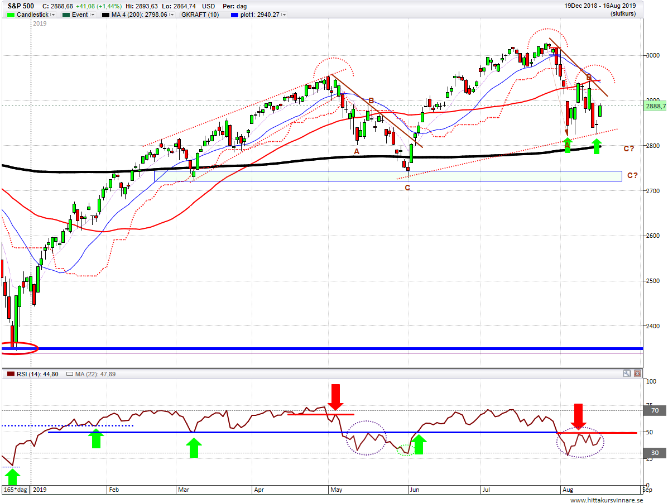Image resolution: width=668 pixels, height=503 pixels.
Task: Click the RSI 30 level tag
Action: click(655, 453)
